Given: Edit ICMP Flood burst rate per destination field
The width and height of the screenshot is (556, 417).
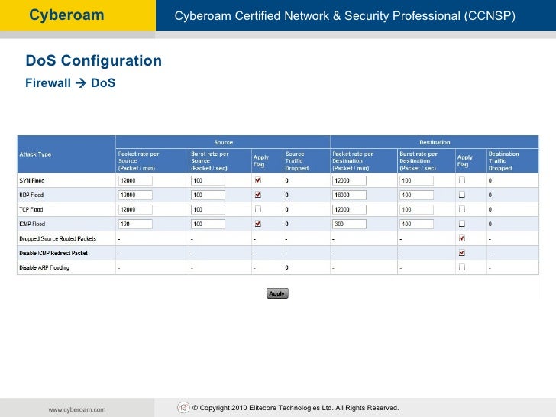Looking at the screenshot, I should tap(416, 224).
